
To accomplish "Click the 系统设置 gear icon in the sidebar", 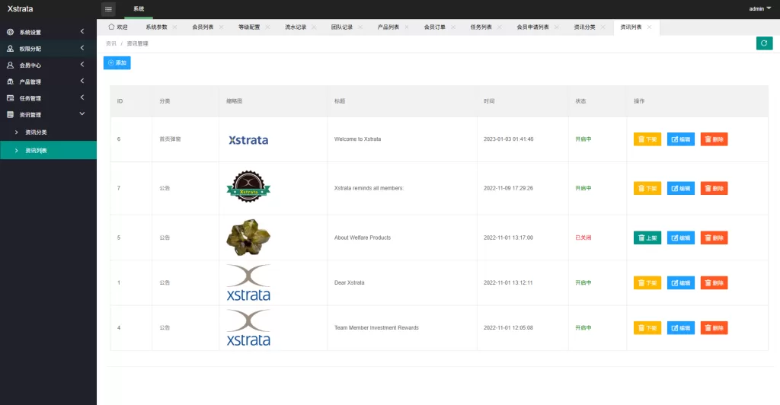I will pyautogui.click(x=11, y=32).
